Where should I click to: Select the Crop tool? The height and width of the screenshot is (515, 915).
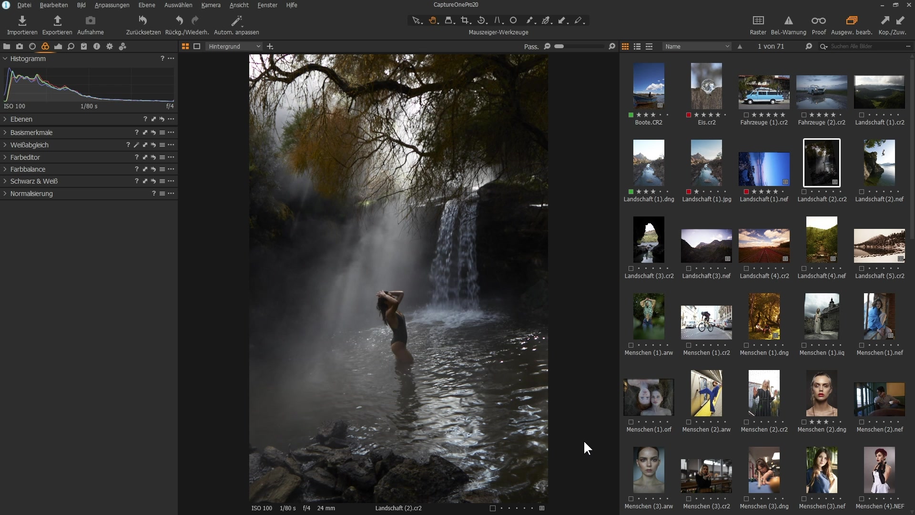point(466,20)
